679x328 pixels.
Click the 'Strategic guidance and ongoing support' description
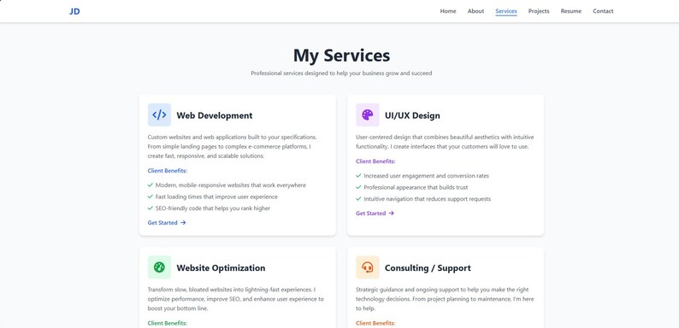[x=445, y=299]
